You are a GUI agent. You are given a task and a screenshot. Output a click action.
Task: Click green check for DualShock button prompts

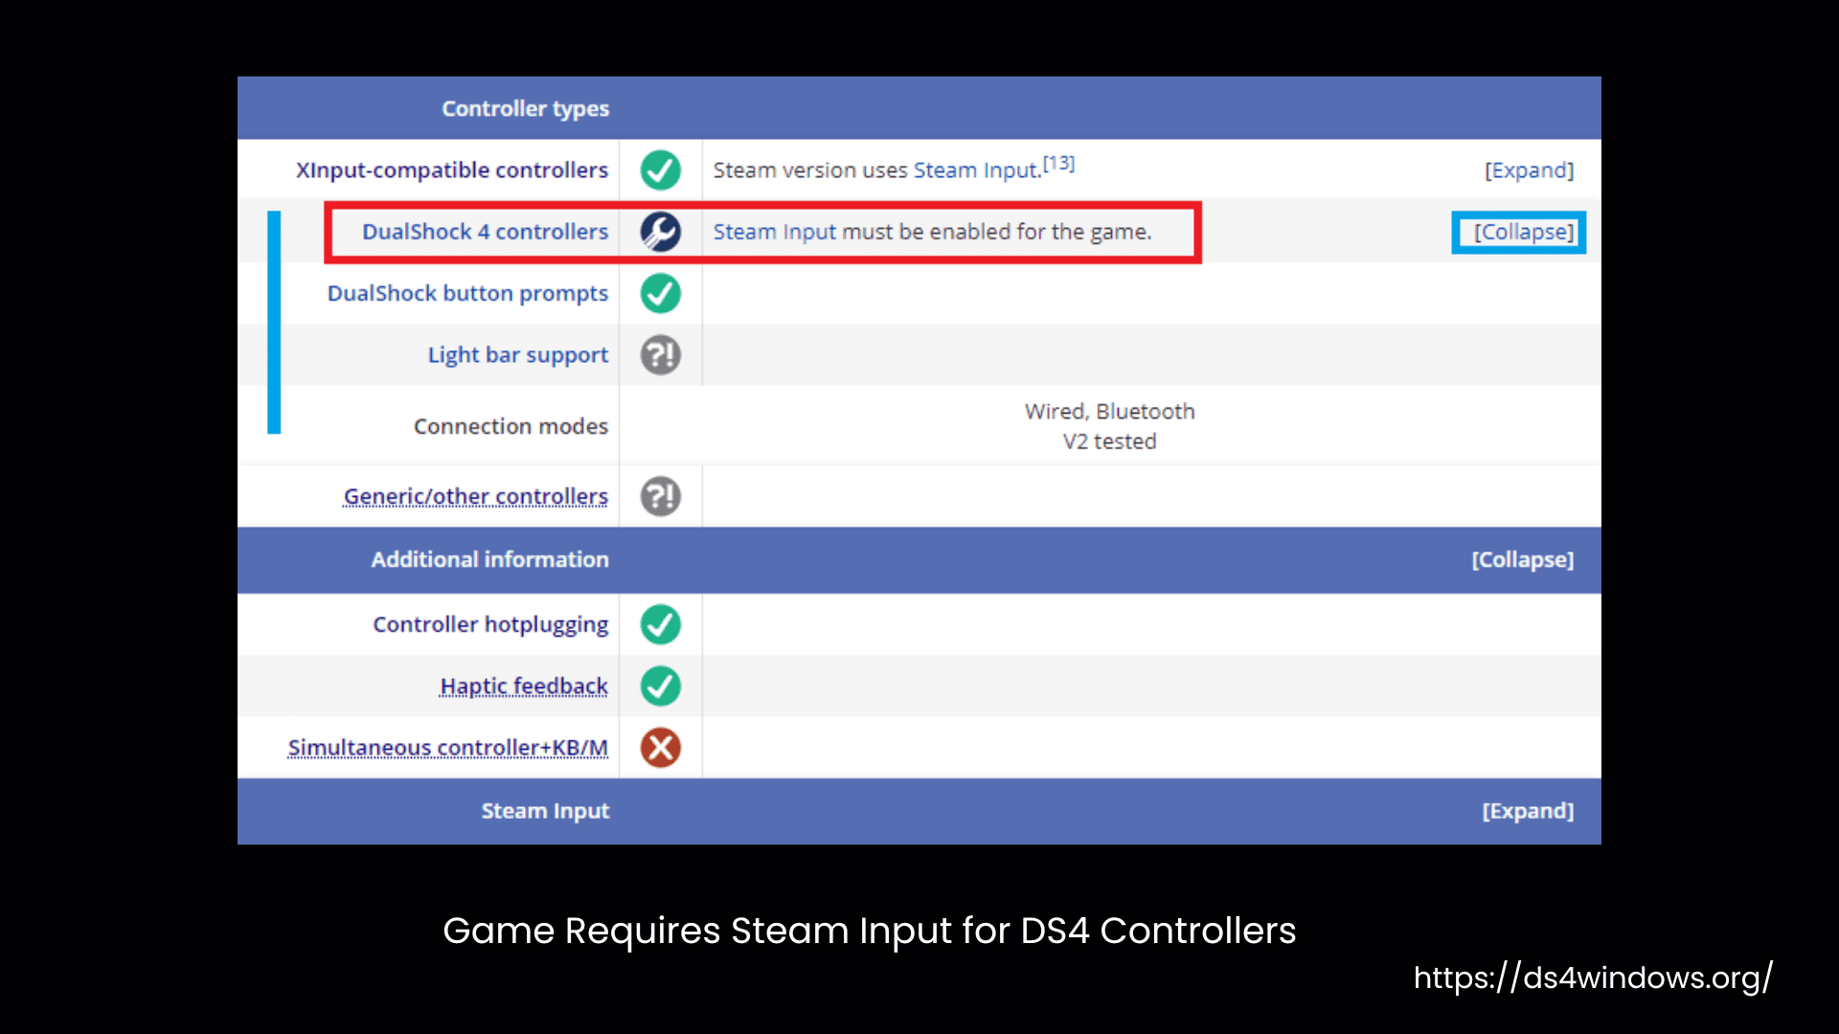660,293
